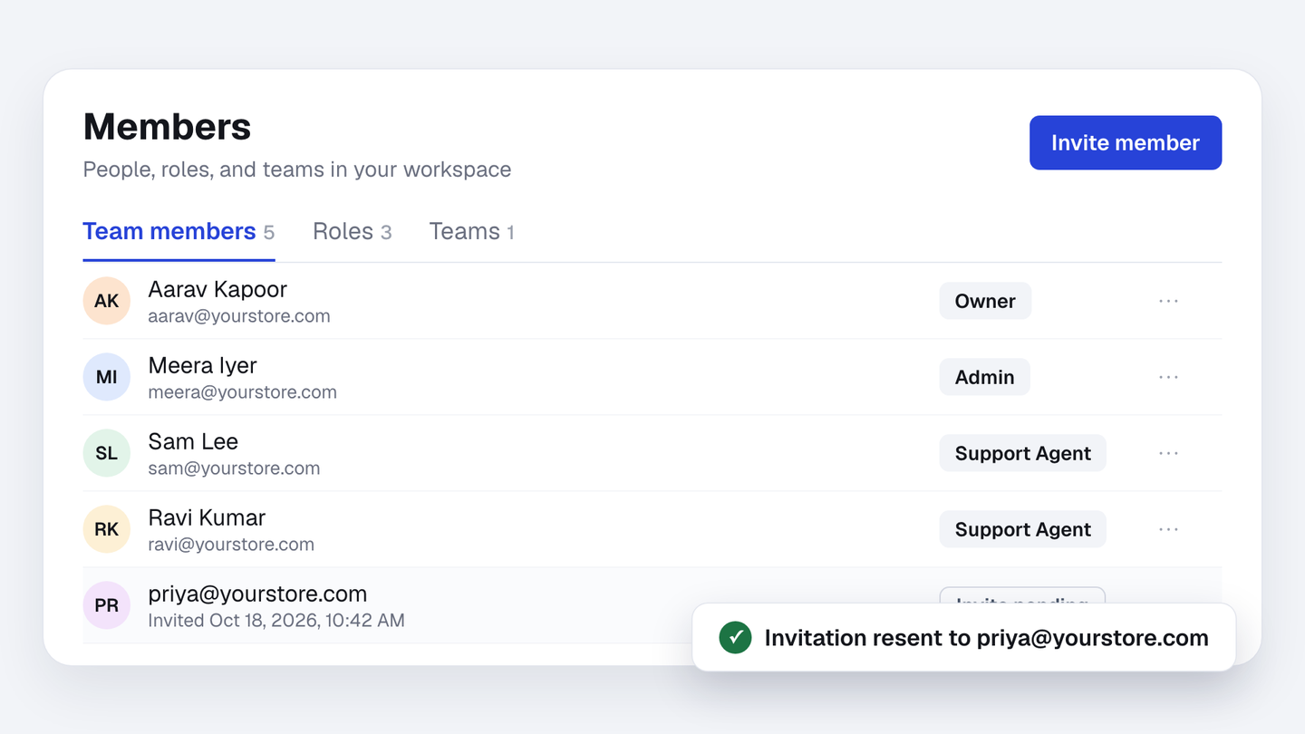Open more options for Aarav Kapoor
This screenshot has height=734, width=1305.
(1168, 301)
